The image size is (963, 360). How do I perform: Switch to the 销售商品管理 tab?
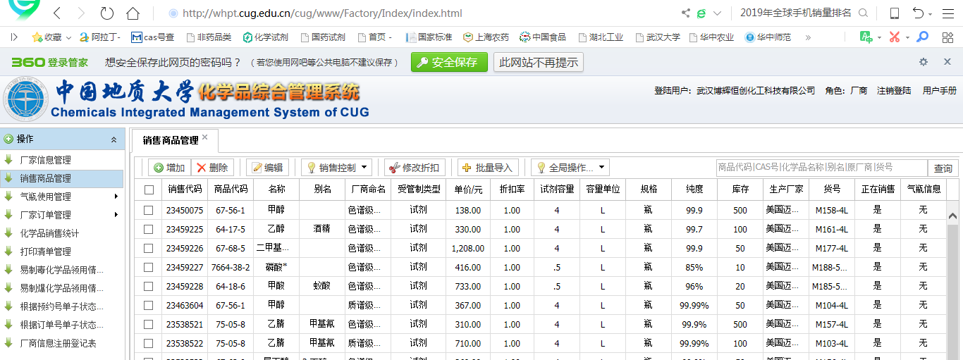click(171, 140)
